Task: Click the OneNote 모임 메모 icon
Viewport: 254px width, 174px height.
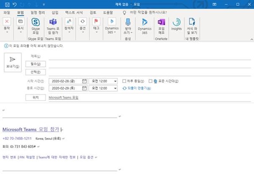Action: pos(161,22)
